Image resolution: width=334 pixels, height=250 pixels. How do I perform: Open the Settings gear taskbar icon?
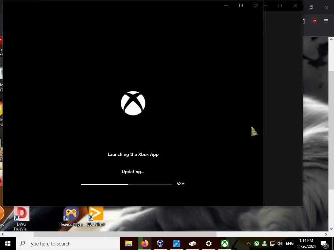tap(208, 243)
